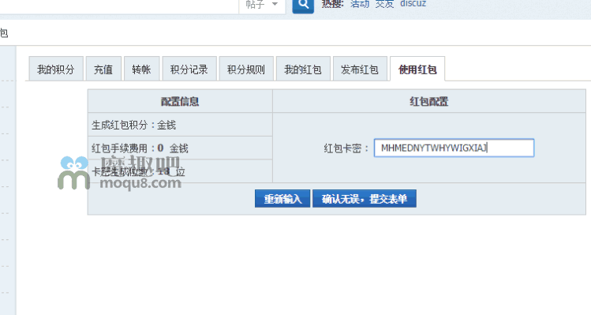Screen dimensions: 591x315
Task: Open the 积分规则 tab
Action: point(246,69)
